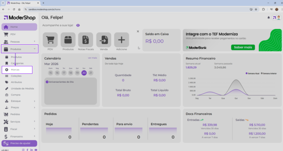Click the Adicione plus icon

click(122, 40)
